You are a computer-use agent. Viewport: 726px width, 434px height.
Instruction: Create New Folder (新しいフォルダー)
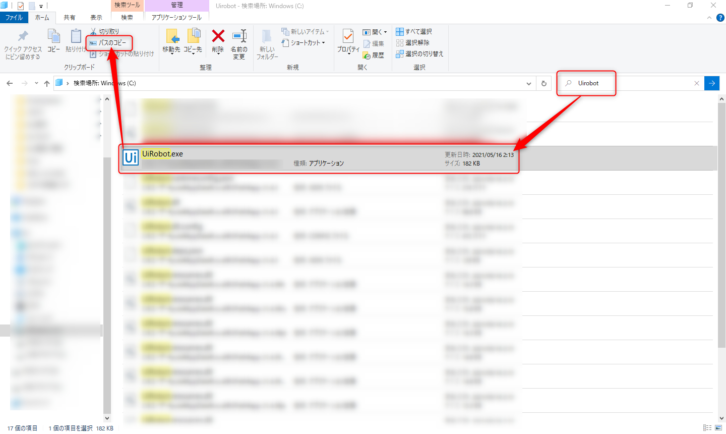[x=267, y=44]
